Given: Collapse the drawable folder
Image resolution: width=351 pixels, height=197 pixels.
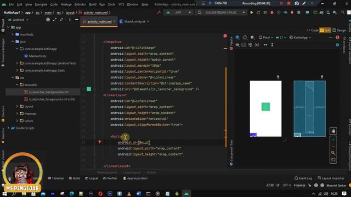Looking at the screenshot, I should coord(17,85).
